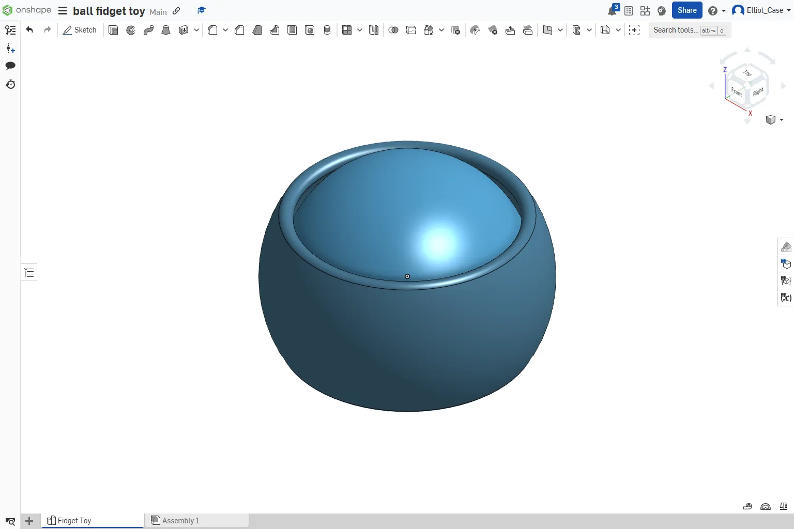794x529 pixels.
Task: Select the Split tool
Action: click(411, 30)
